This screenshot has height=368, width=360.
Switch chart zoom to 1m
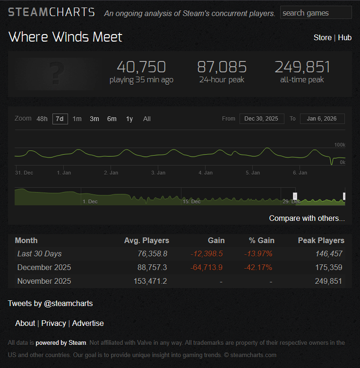point(77,119)
